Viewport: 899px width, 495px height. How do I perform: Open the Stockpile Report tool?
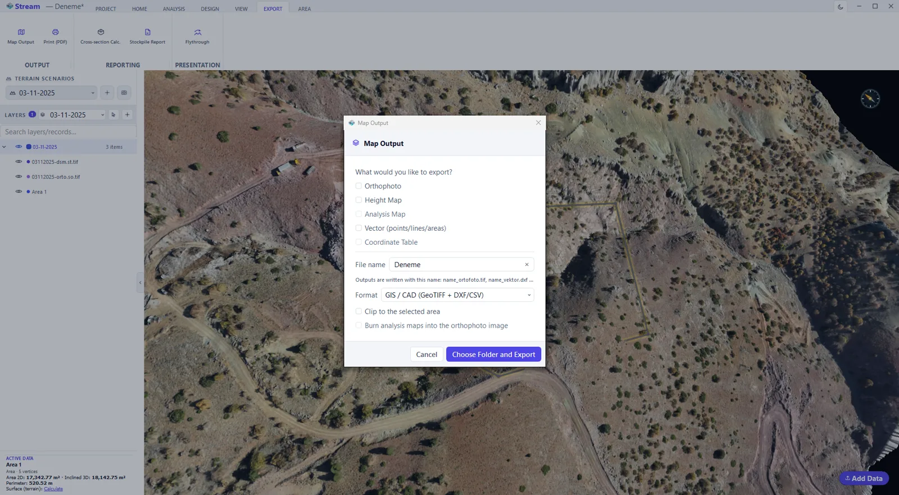tap(147, 36)
